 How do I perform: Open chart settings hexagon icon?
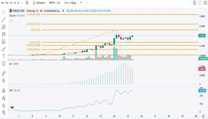pyautogui.click(x=194, y=3)
